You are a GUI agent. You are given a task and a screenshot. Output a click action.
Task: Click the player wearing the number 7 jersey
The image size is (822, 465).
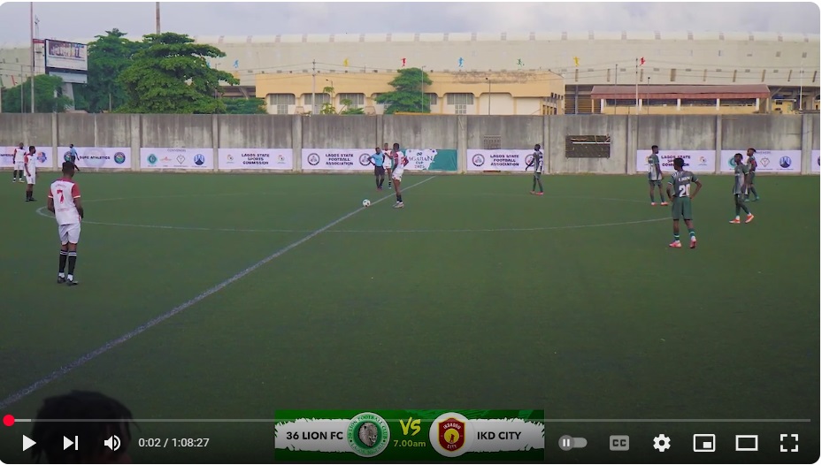[x=66, y=224]
